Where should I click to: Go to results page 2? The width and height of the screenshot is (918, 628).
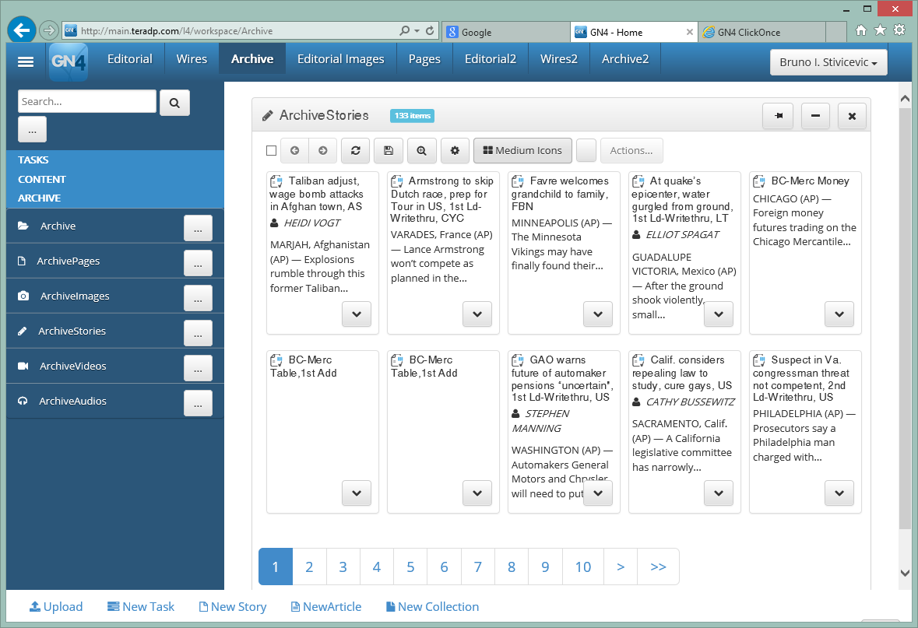pos(309,567)
